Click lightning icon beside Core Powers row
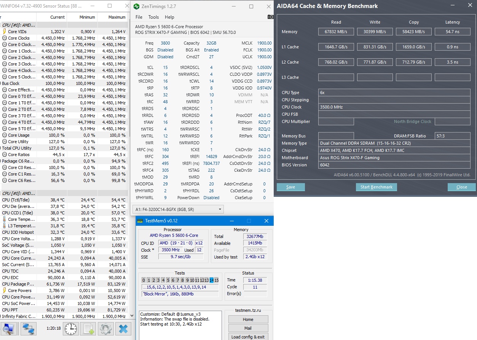 click(5, 291)
